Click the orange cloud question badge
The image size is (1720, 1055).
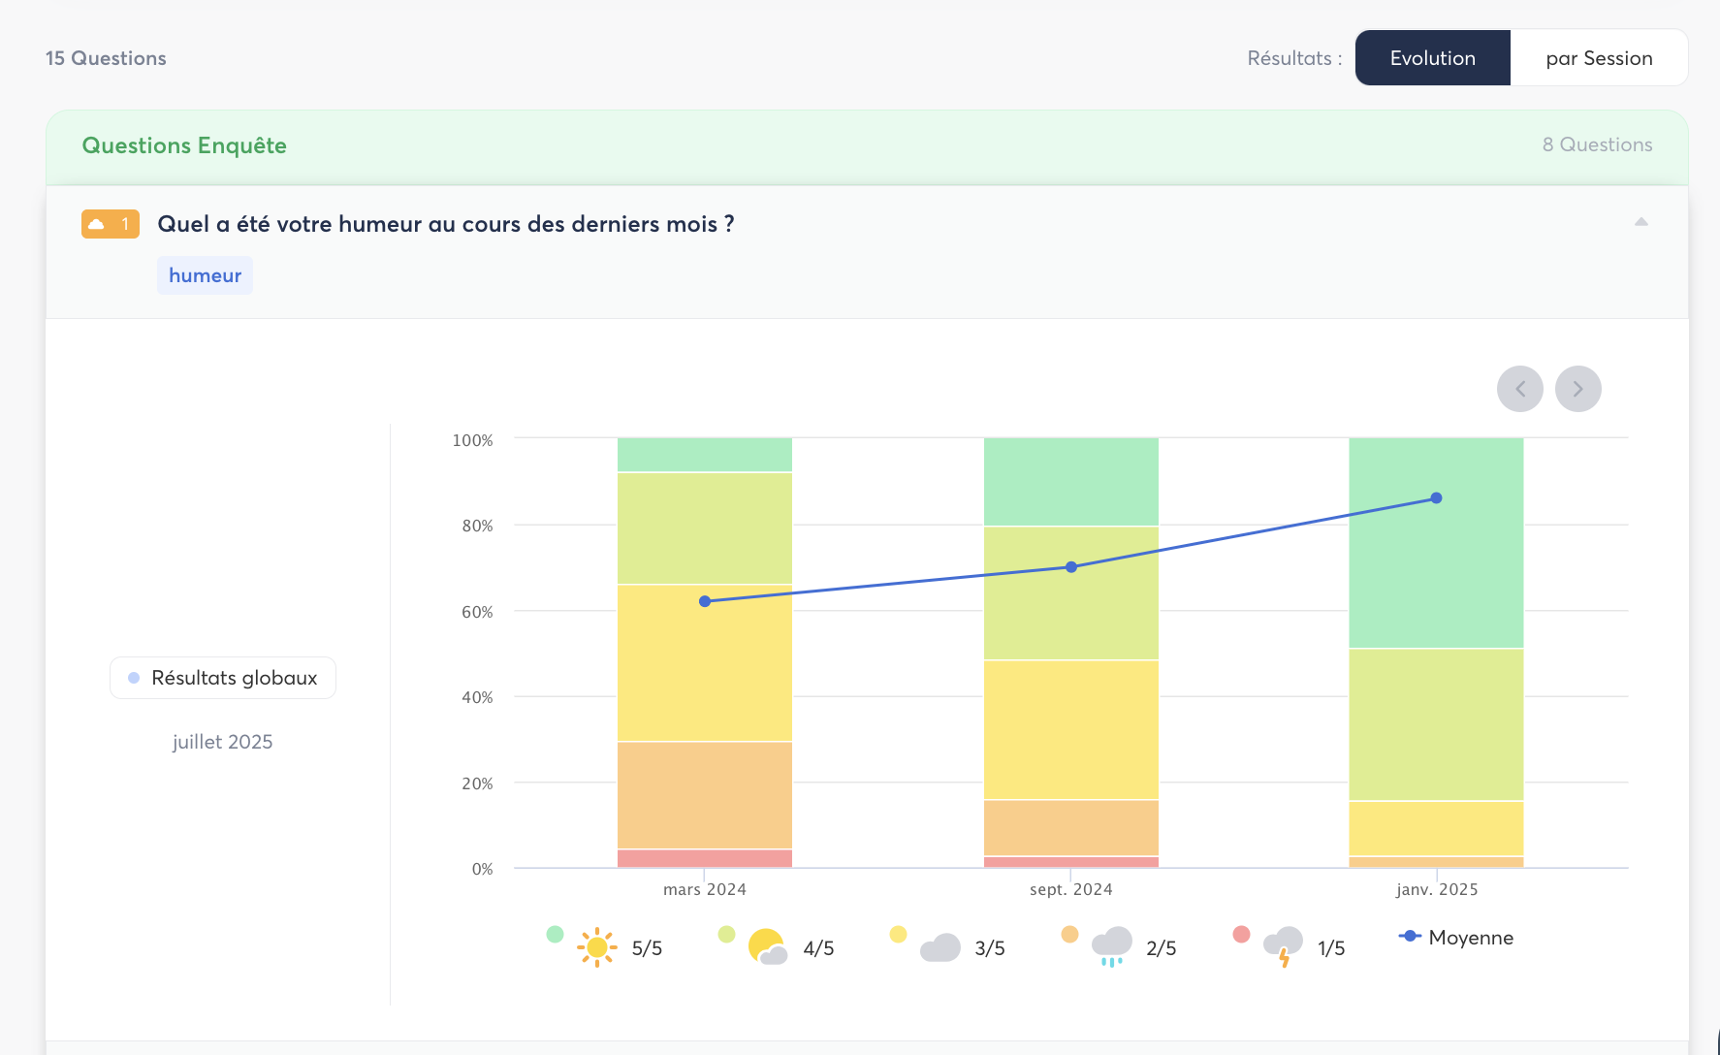click(110, 224)
